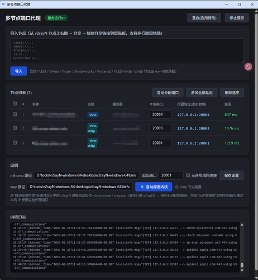Click the 1219 ms latency value
The width and height of the screenshot is (258, 280).
coord(232,143)
